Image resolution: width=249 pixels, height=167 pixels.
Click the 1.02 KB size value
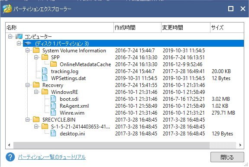click(x=220, y=106)
